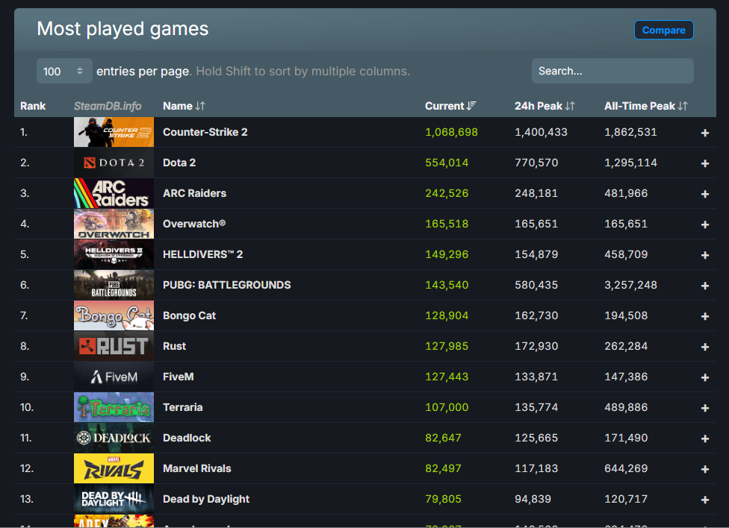The width and height of the screenshot is (729, 528).
Task: Expand the HELLDIVERS 2 row plus icon
Action: coord(705,255)
